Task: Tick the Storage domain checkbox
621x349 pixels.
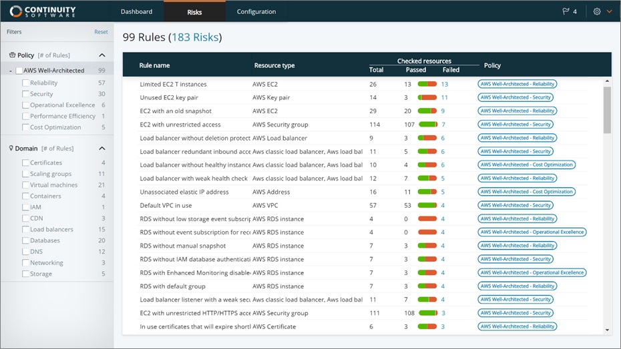Action: [x=25, y=274]
